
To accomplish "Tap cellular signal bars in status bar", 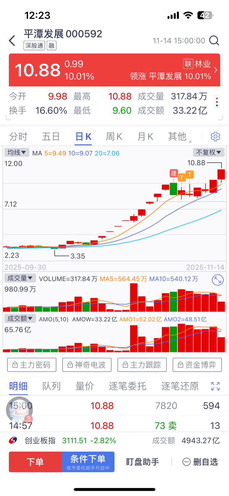I will click(173, 15).
